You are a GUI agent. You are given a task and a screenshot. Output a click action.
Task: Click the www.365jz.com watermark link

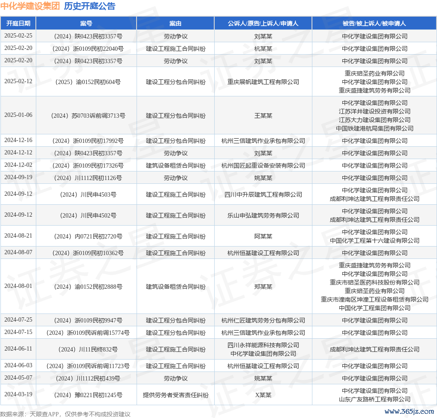point(409,412)
